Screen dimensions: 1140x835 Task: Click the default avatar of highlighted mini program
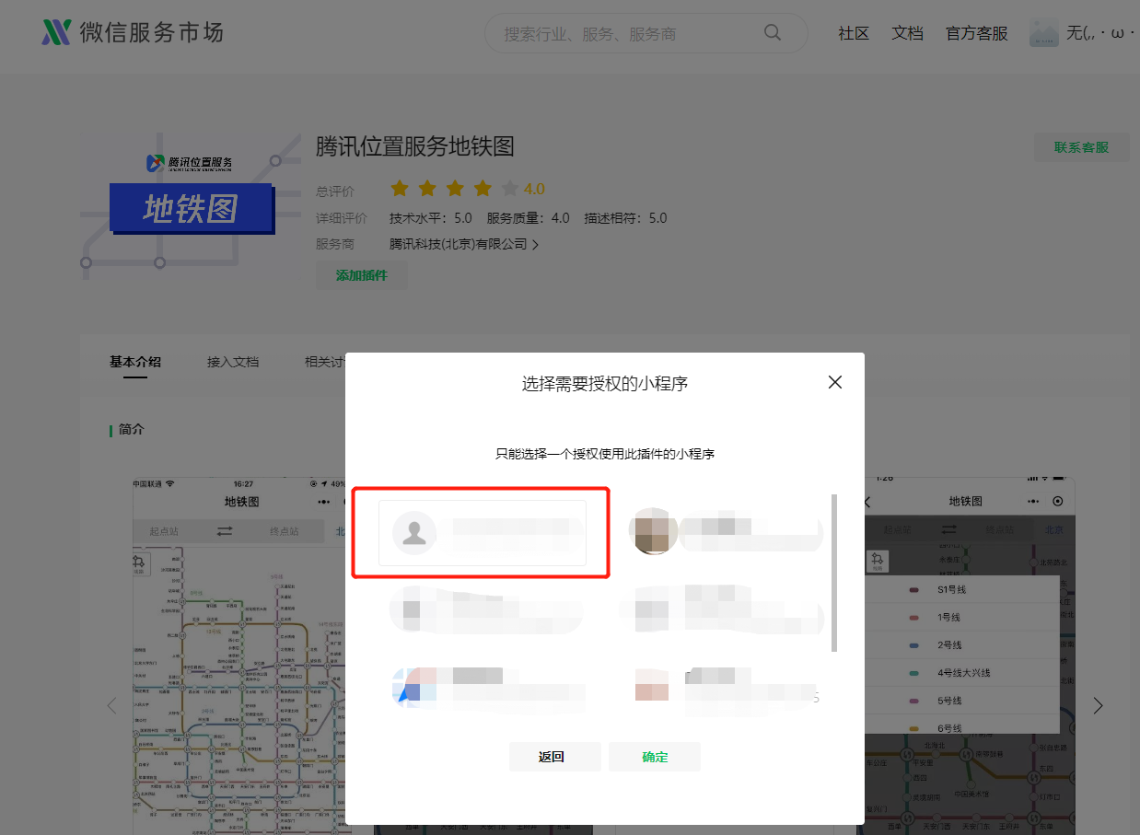[413, 531]
